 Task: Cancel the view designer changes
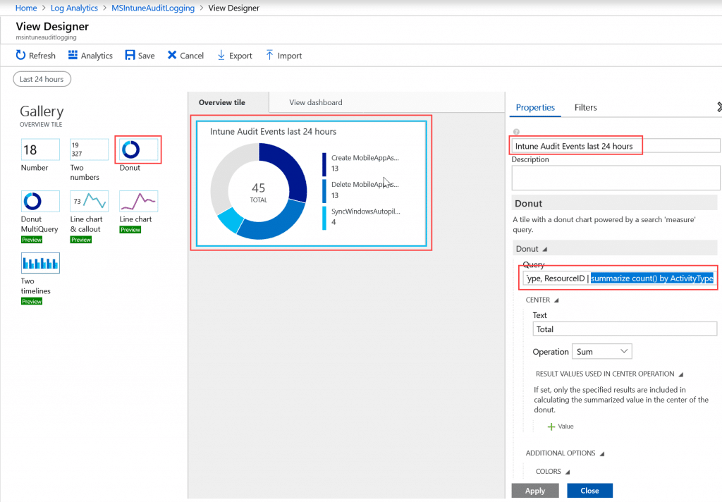click(x=172, y=55)
